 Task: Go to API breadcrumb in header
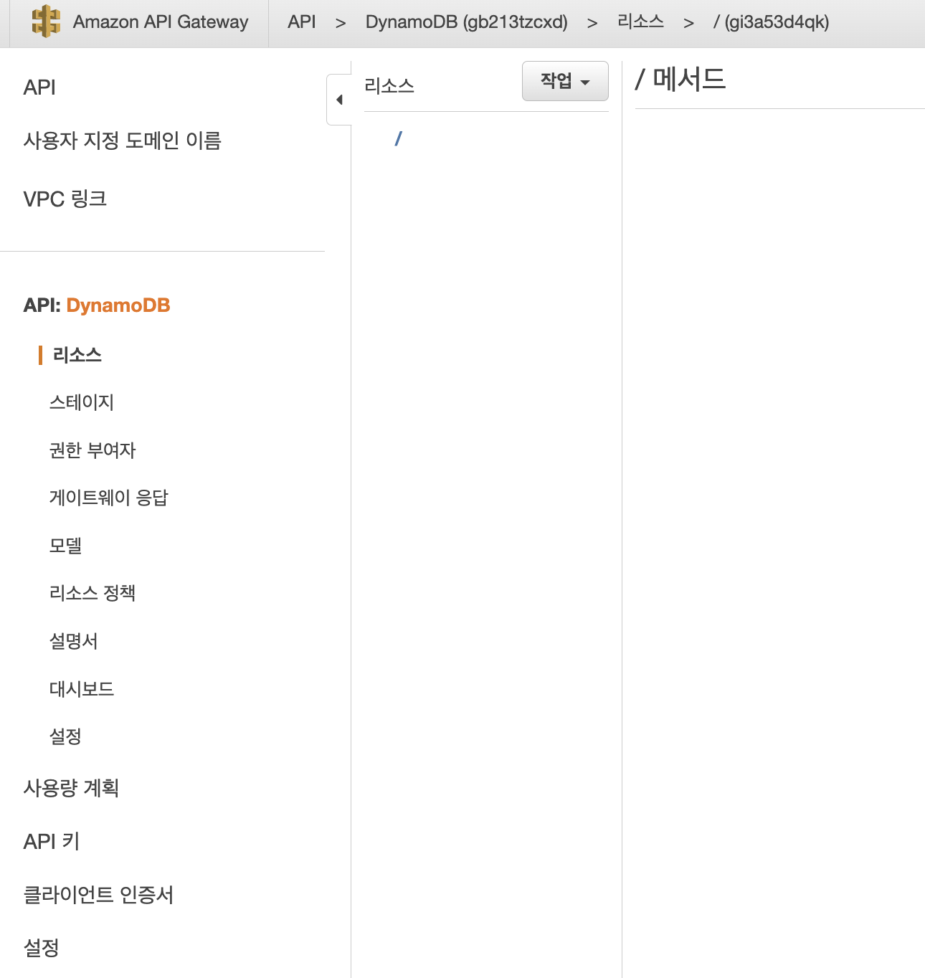302,22
